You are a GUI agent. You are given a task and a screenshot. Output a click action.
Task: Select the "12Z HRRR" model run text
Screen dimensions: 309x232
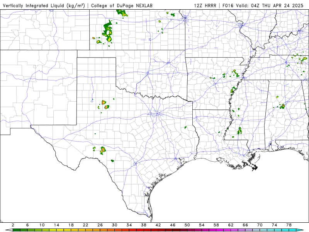[205, 5]
